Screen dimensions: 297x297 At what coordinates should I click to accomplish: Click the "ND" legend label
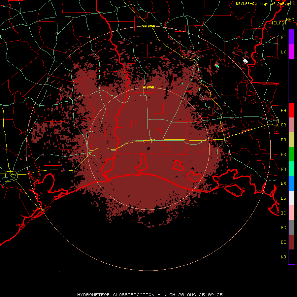(283, 257)
